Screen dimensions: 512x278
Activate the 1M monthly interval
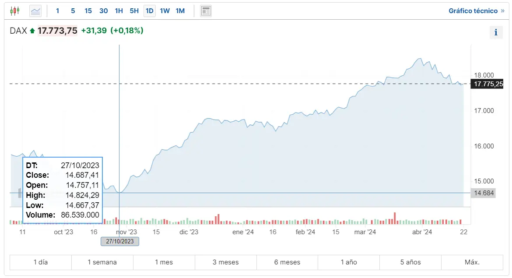tap(180, 11)
